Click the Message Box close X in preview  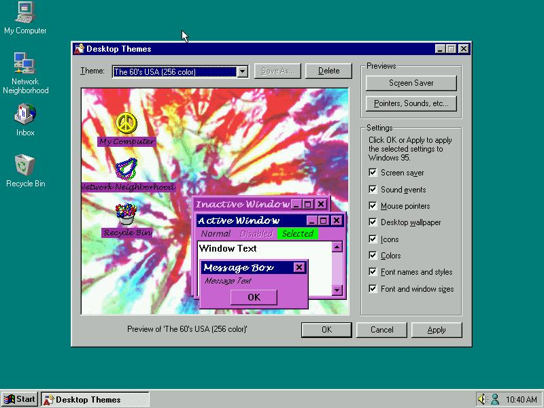(x=299, y=267)
